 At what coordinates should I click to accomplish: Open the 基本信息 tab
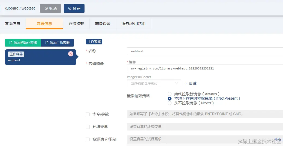[x=13, y=24]
